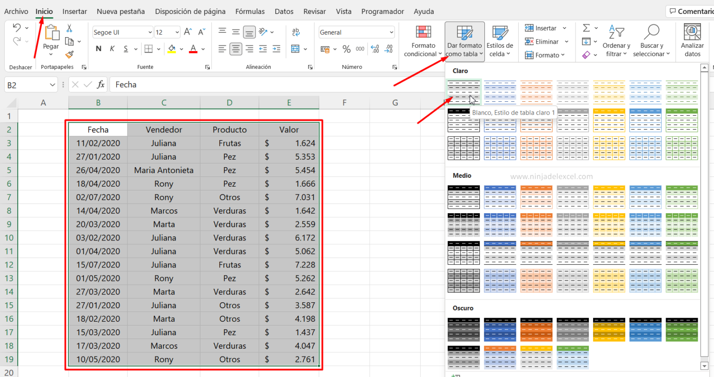Click the Autosuma (Σ) icon
Image resolution: width=714 pixels, height=377 pixels.
586,28
